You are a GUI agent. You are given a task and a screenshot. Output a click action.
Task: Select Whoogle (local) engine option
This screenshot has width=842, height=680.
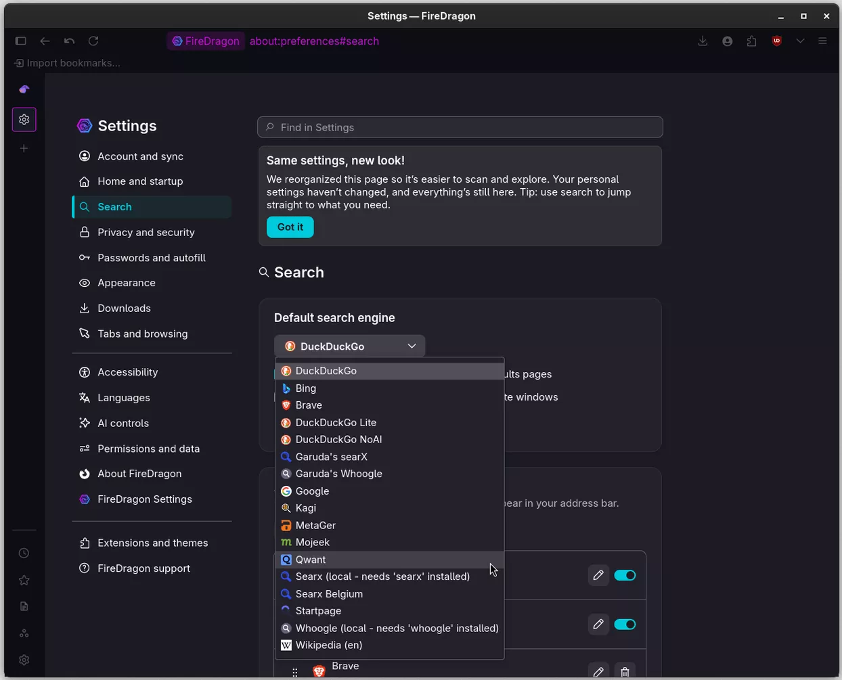pos(389,628)
